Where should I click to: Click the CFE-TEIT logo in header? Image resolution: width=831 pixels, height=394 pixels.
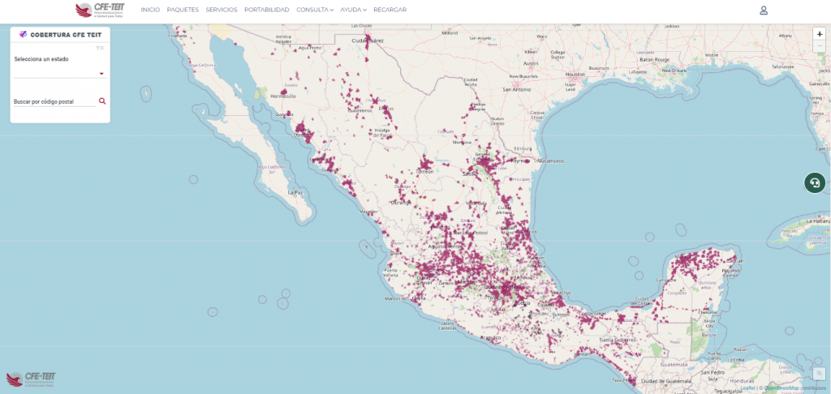(100, 10)
